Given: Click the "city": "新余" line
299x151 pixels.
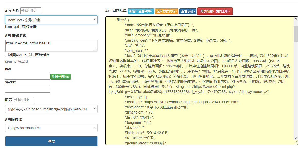Looking at the screenshot, I should click(135, 45).
